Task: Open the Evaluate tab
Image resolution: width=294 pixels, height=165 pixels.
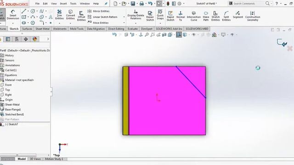Action: pos(133,29)
